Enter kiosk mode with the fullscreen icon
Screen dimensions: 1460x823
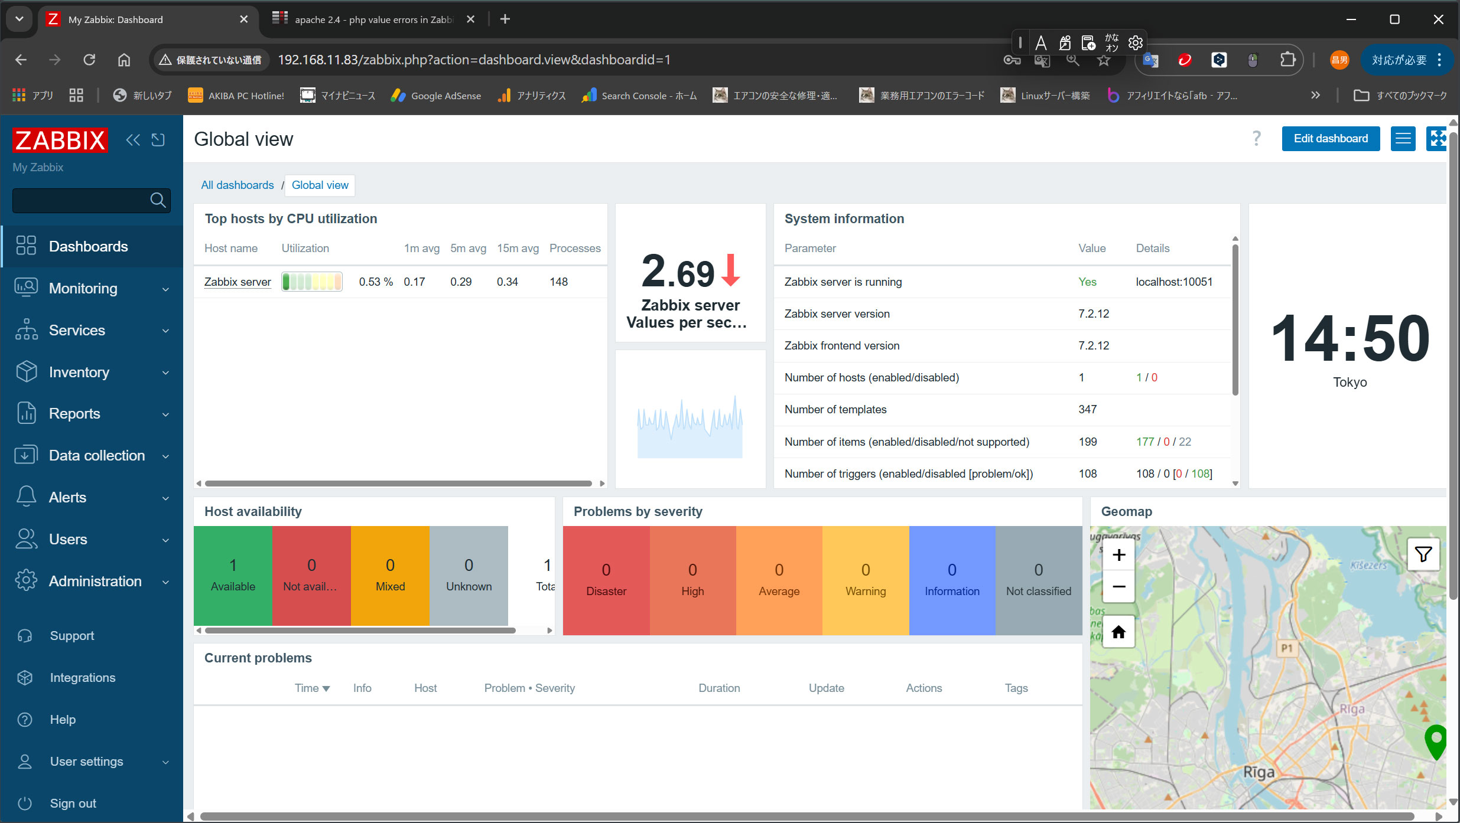click(x=1436, y=139)
